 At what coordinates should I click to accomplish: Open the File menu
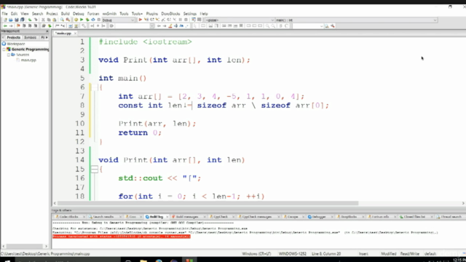click(5, 14)
